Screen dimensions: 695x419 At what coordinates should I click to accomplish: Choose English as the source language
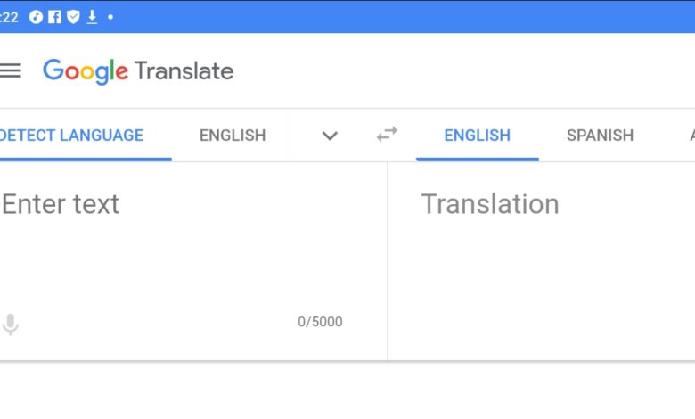tap(233, 136)
